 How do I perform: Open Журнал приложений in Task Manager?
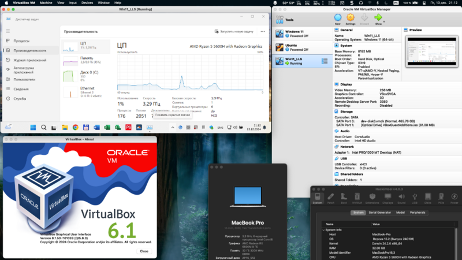click(x=31, y=60)
